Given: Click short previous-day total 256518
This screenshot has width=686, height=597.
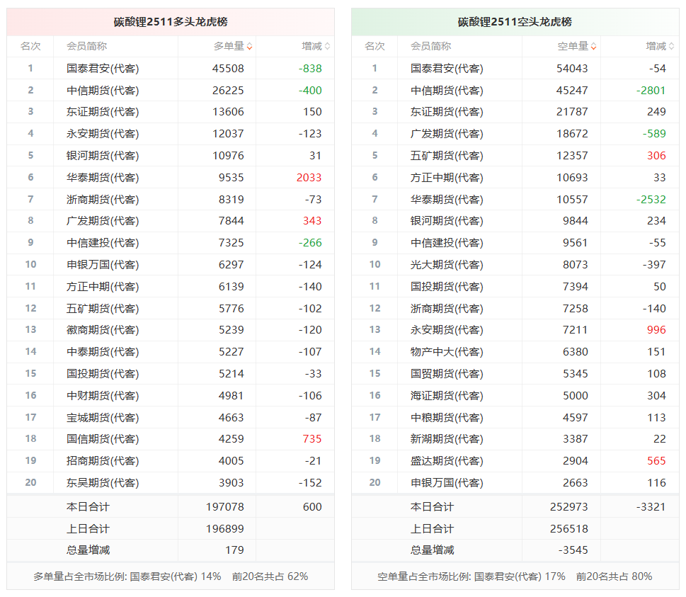Looking at the screenshot, I should (569, 529).
